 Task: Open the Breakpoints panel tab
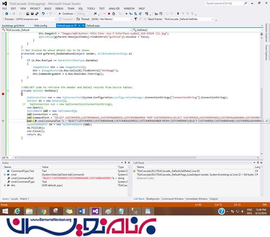[x=153, y=199]
